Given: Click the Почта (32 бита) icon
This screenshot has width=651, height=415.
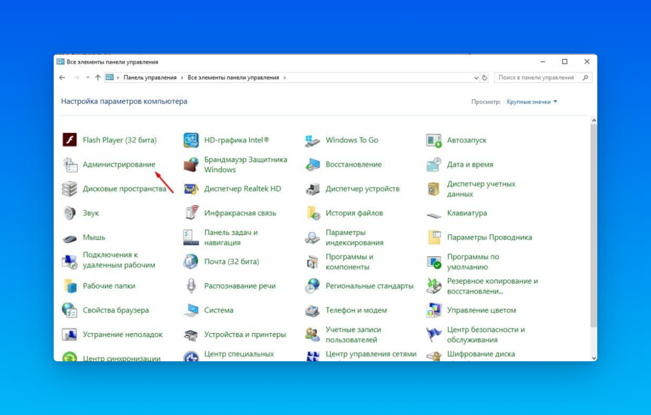Looking at the screenshot, I should [191, 261].
